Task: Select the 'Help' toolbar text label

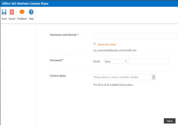Action: 31,19
